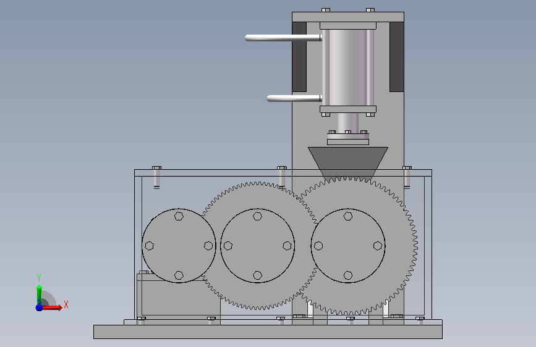Click the blue Z axis ball at triad origin
Image resolution: width=536 pixels, height=347 pixels.
click(x=39, y=307)
